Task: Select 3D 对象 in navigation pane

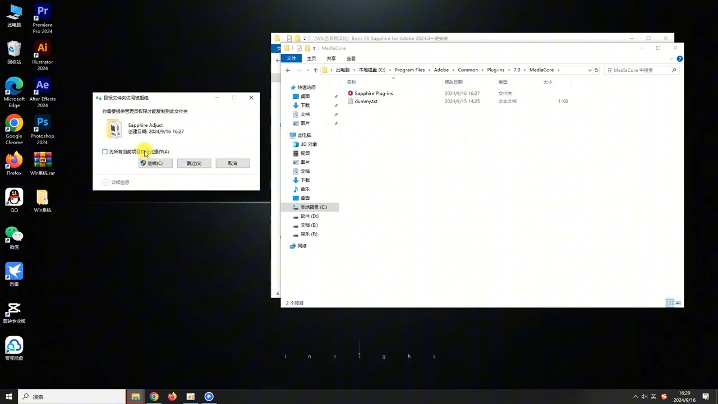Action: point(309,144)
